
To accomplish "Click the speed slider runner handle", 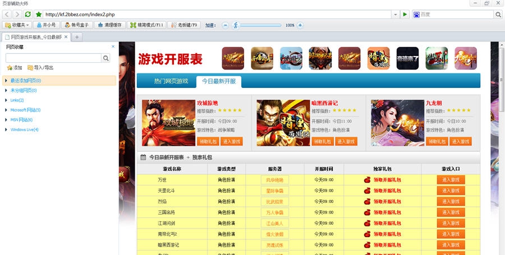I will 236,25.
